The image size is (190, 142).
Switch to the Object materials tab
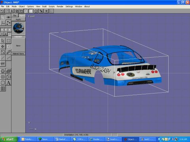click(22, 15)
